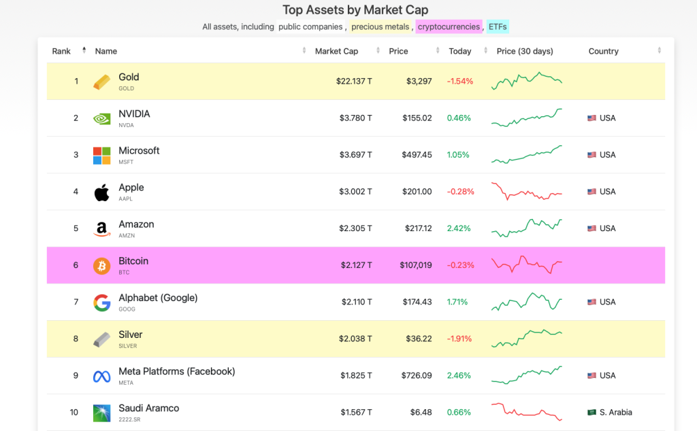Click the Apple logo icon
This screenshot has width=697, height=431.
pyautogui.click(x=102, y=192)
